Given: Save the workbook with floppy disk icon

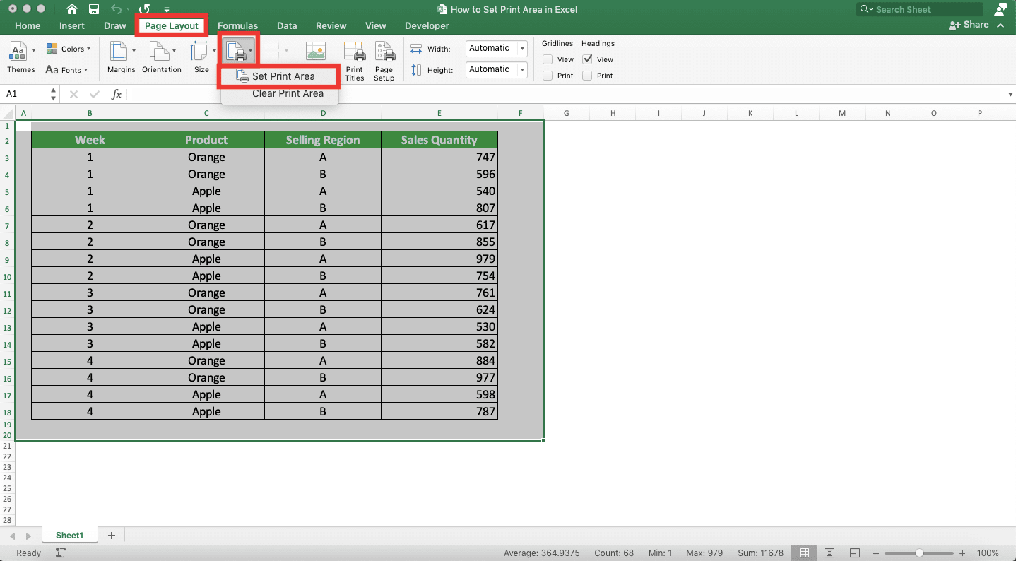Looking at the screenshot, I should coord(94,9).
